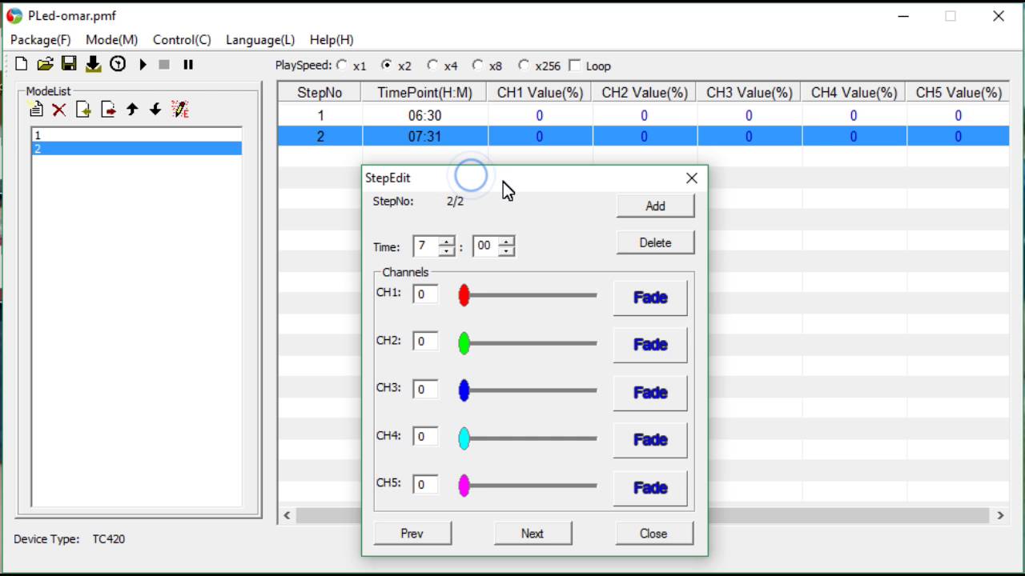Image resolution: width=1025 pixels, height=576 pixels.
Task: Open a package file from folder
Action: pyautogui.click(x=45, y=64)
